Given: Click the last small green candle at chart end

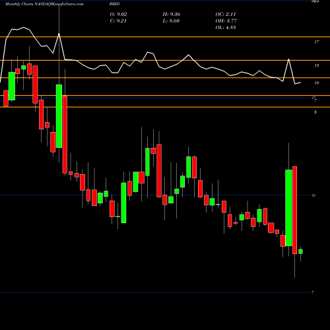Looking at the screenshot, I should (300, 251).
